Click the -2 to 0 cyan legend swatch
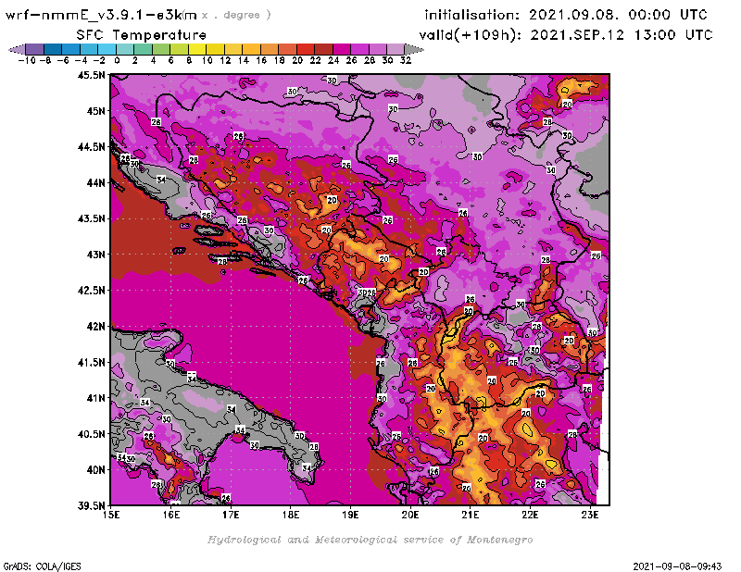The image size is (741, 572). click(x=107, y=49)
